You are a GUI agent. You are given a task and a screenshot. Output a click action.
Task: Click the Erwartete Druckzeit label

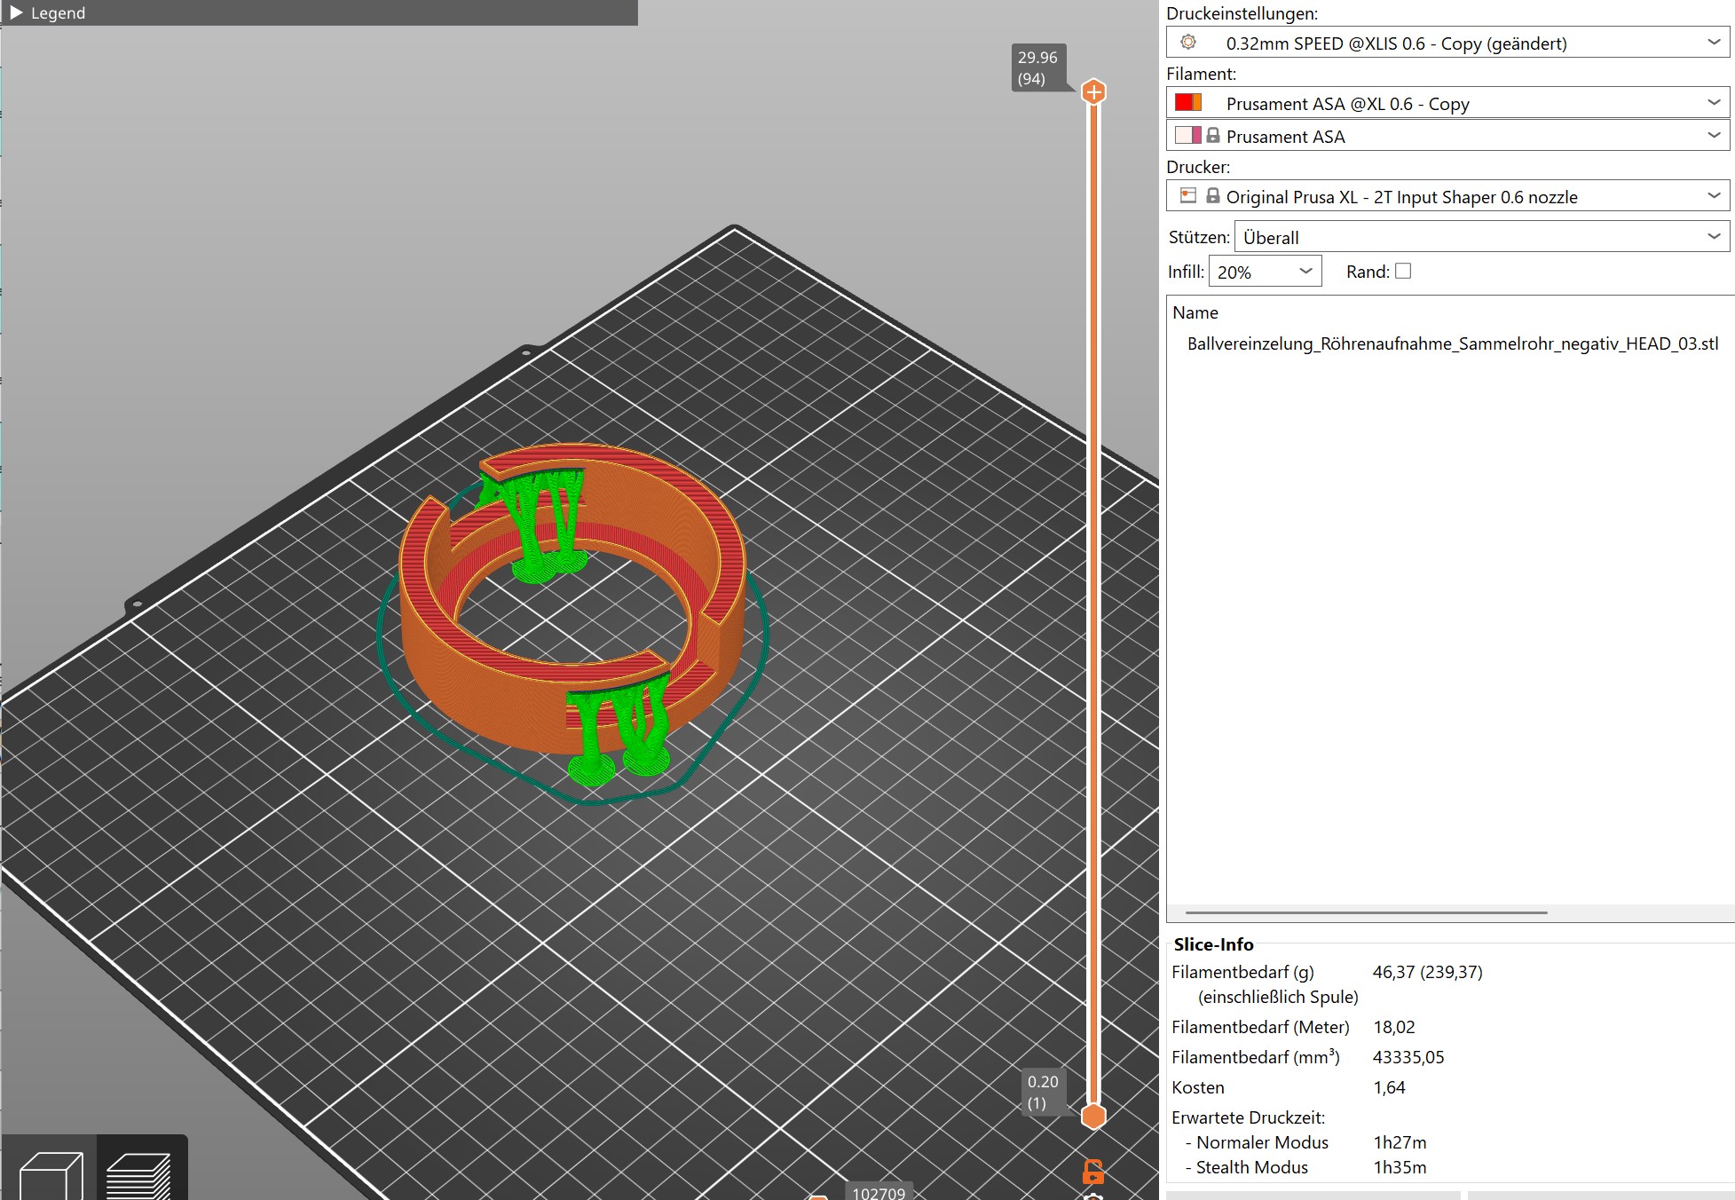1248,1117
